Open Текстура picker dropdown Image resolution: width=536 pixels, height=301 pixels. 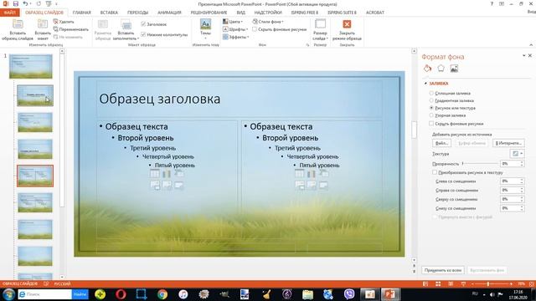pos(517,154)
